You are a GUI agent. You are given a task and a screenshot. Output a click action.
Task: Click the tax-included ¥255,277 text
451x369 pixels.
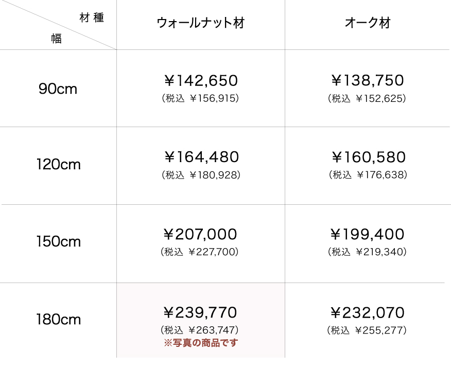[367, 330]
